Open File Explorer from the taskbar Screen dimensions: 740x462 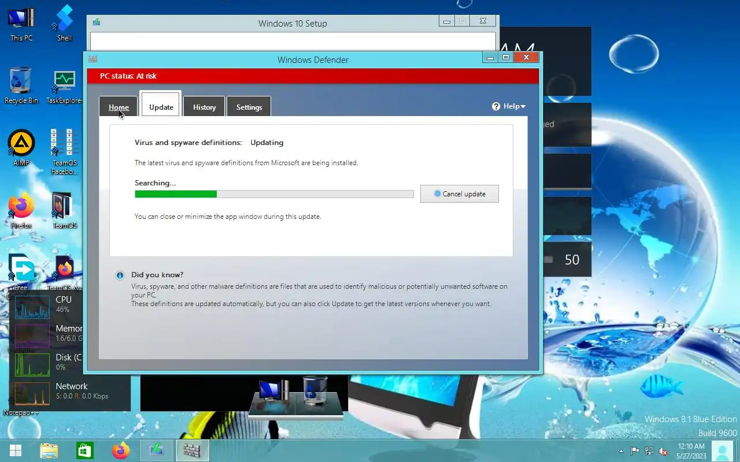coord(49,450)
